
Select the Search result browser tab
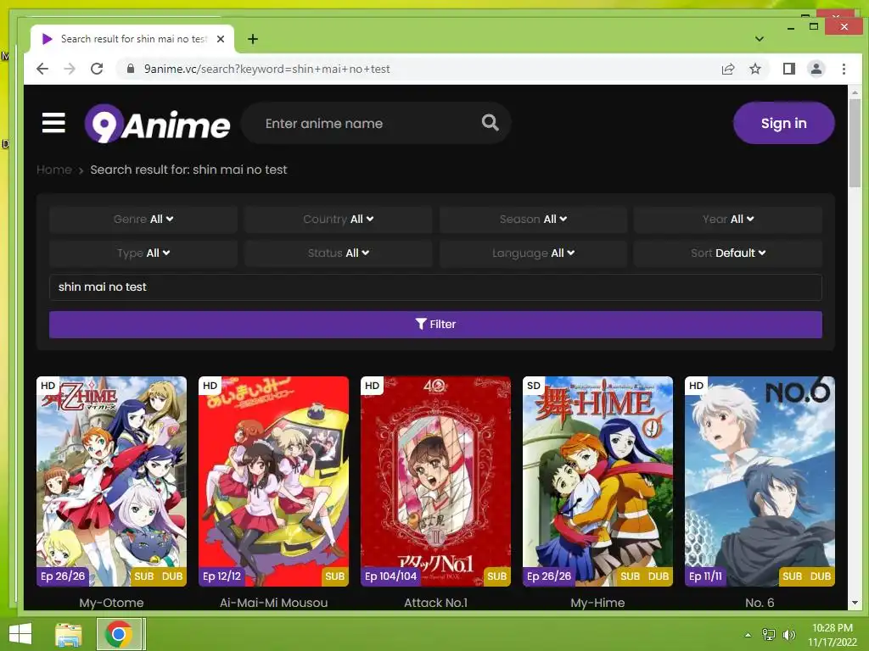(x=132, y=39)
